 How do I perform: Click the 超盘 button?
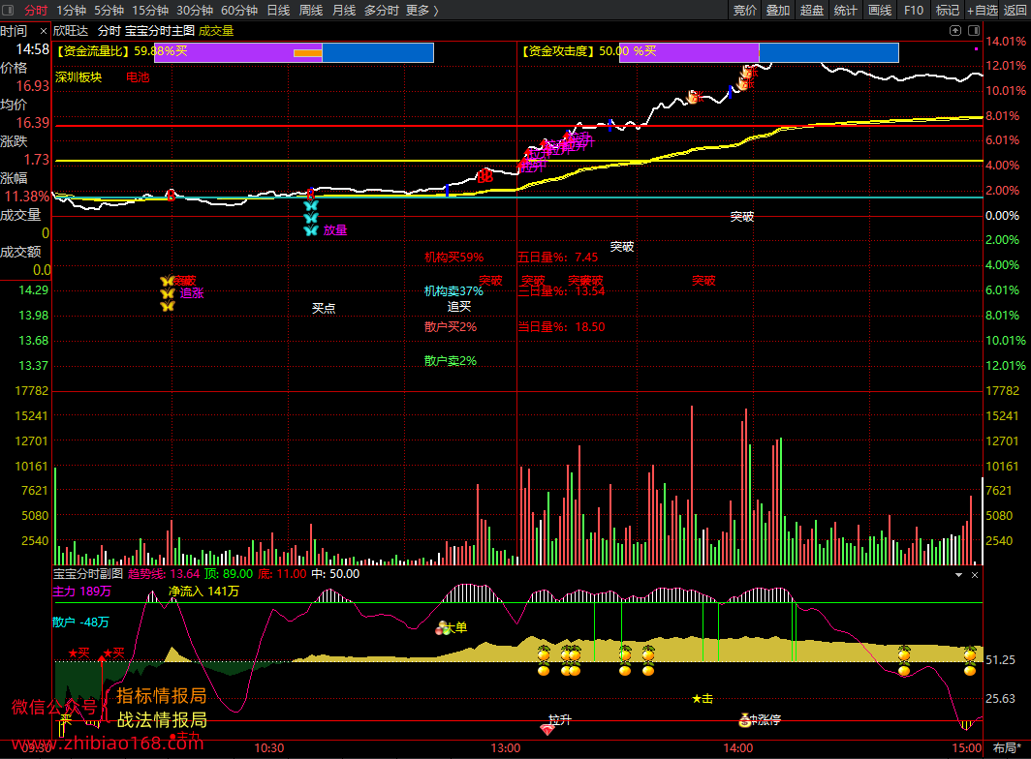coord(812,10)
